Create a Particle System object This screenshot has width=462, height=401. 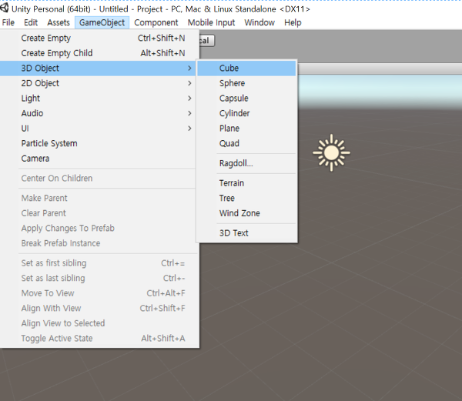[x=99, y=143]
